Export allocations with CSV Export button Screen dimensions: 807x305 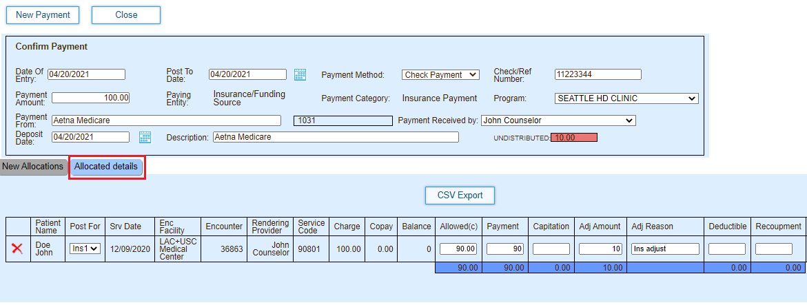[x=460, y=196]
